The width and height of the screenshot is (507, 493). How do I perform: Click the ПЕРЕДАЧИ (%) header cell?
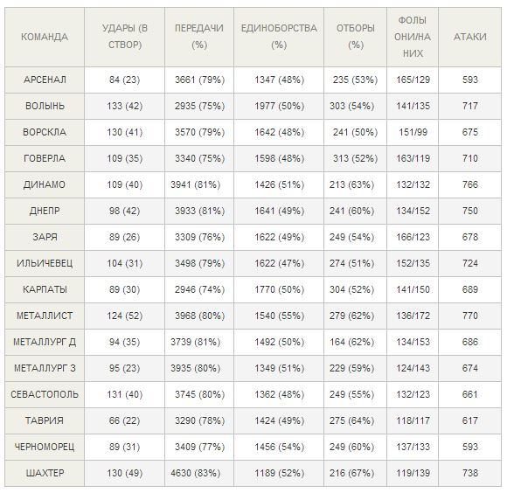tap(199, 38)
